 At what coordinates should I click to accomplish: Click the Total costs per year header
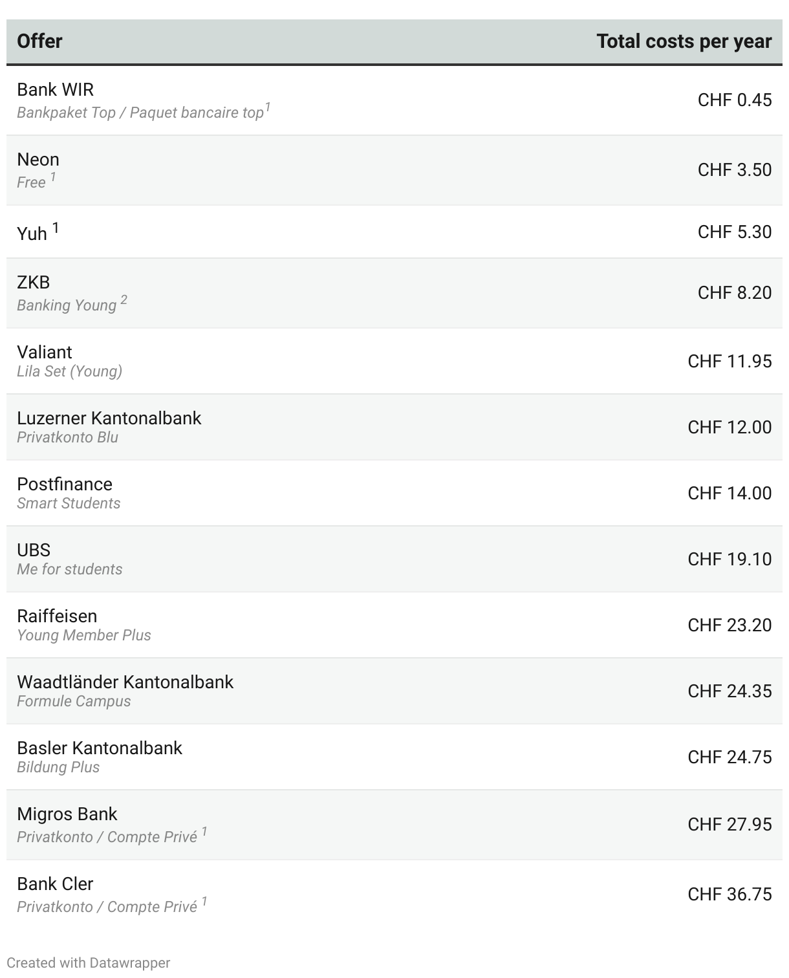(x=684, y=41)
